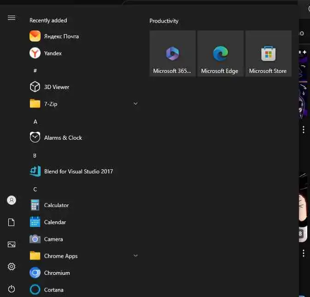Open the Cortana circle icon
The width and height of the screenshot is (310, 297).
tap(35, 290)
